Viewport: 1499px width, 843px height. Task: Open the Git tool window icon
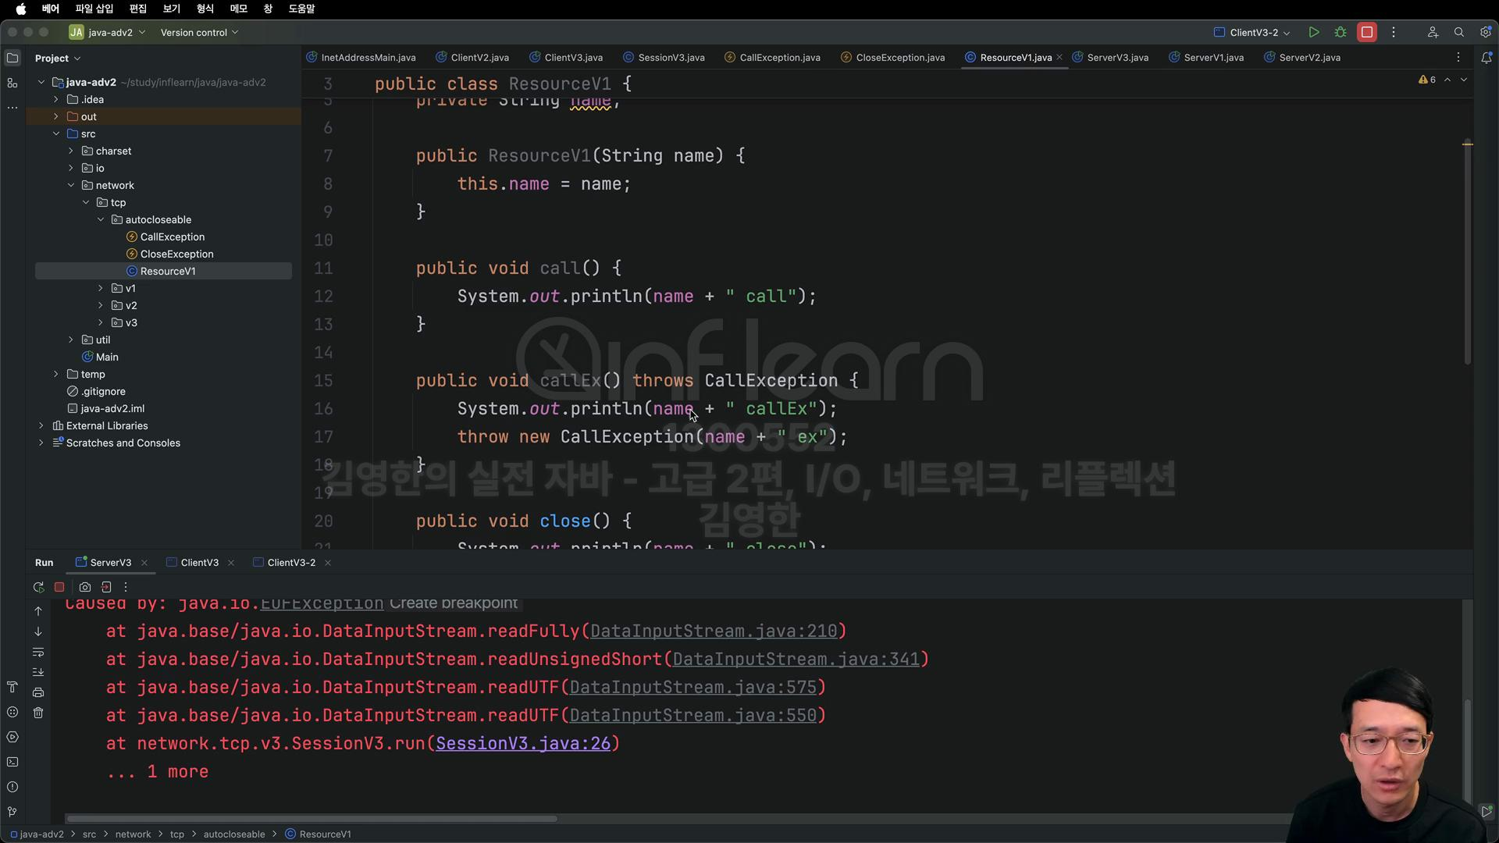coord(12,812)
